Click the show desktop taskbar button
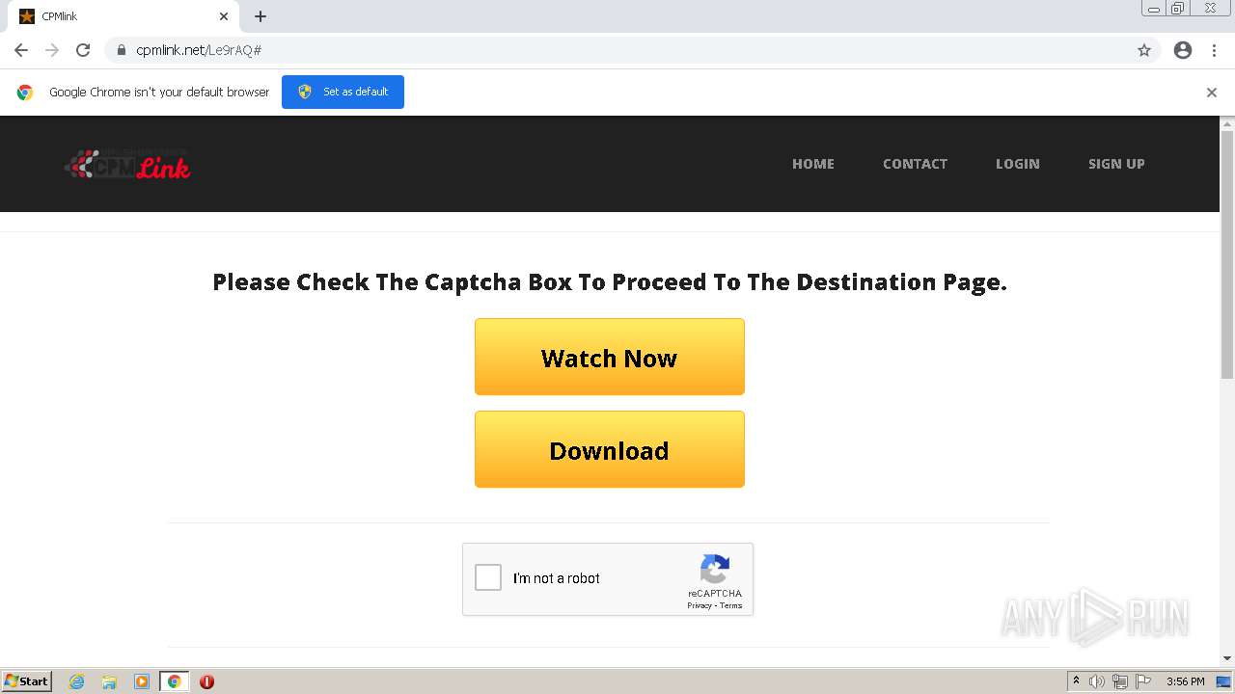The image size is (1235, 694). [1225, 681]
